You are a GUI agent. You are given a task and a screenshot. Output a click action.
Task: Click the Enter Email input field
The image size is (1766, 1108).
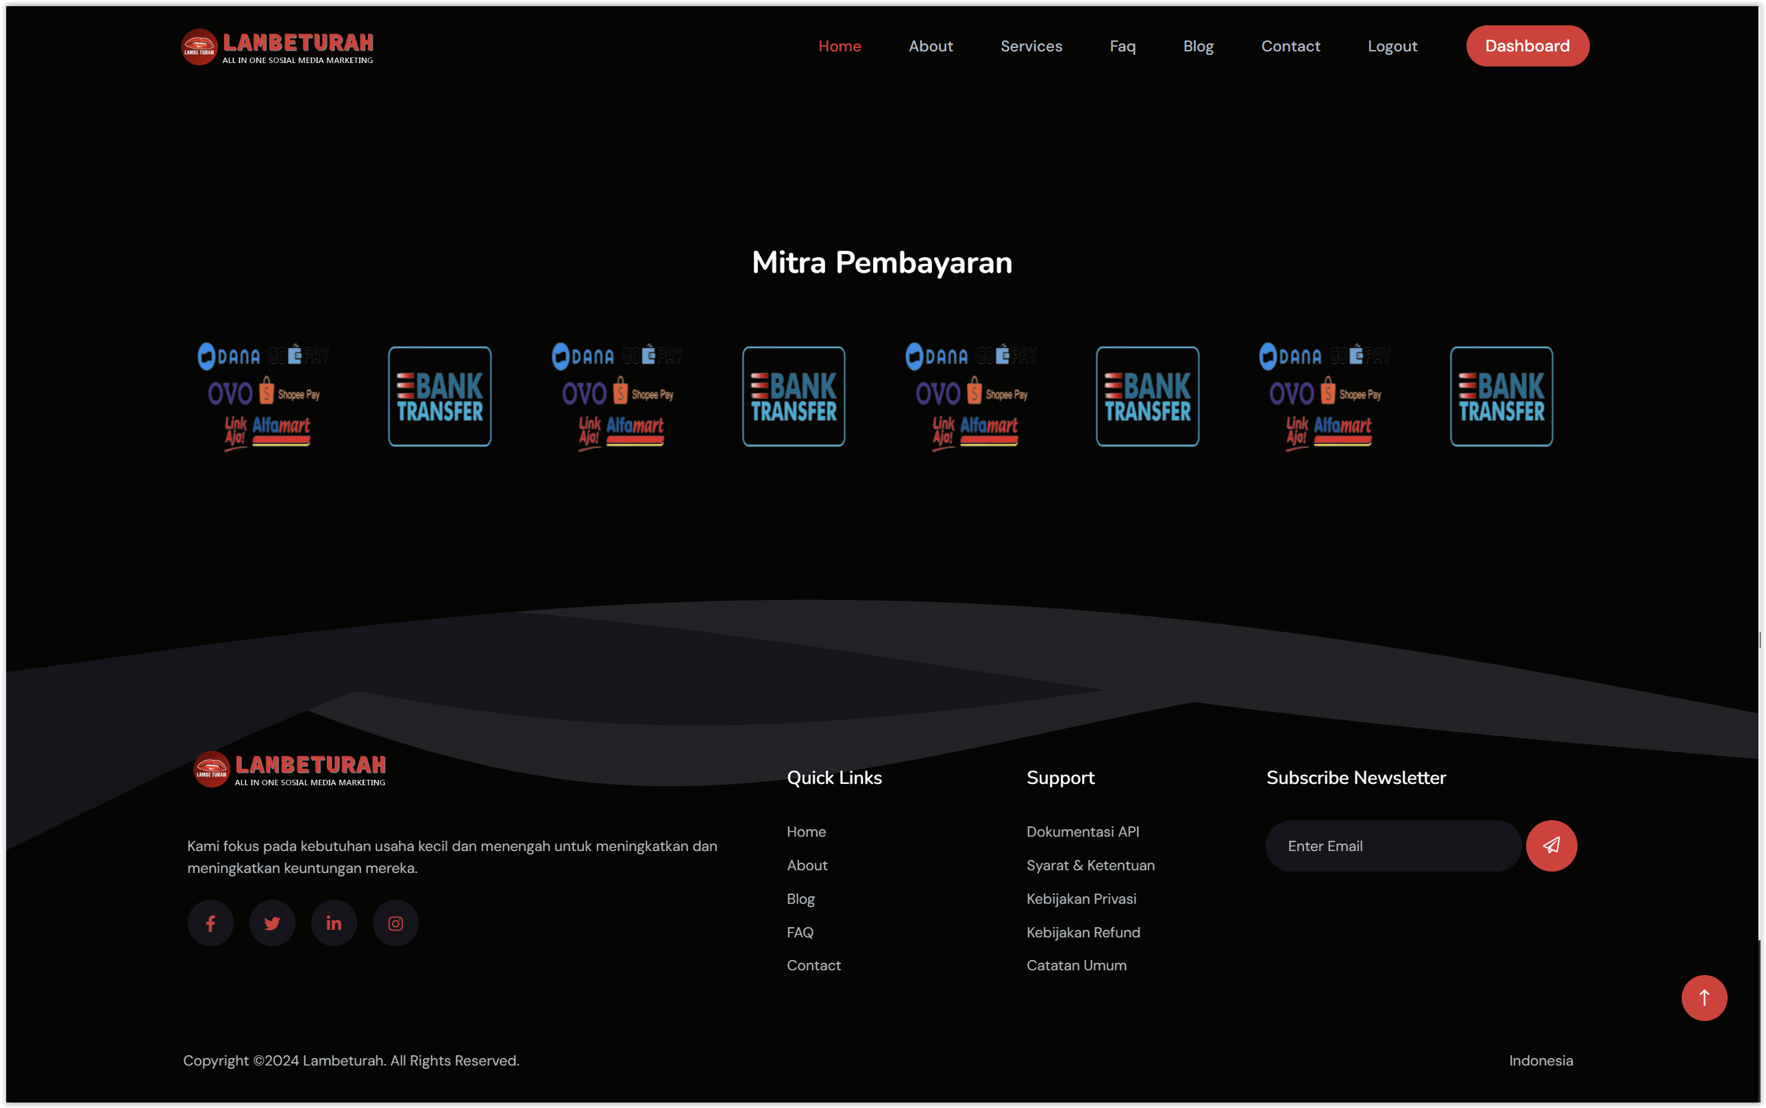(1393, 845)
